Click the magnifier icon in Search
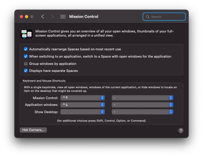This screenshot has height=157, width=203. 148,17
